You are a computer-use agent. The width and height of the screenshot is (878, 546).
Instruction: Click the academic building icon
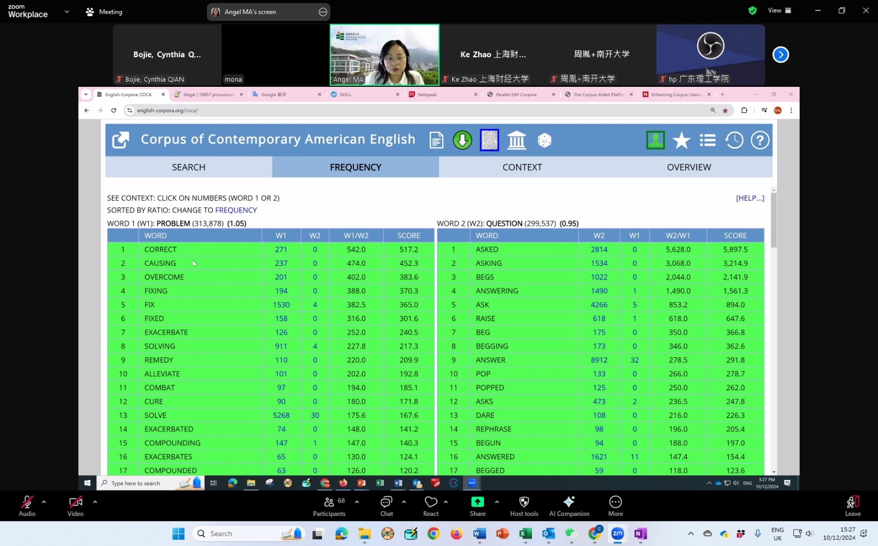[516, 140]
